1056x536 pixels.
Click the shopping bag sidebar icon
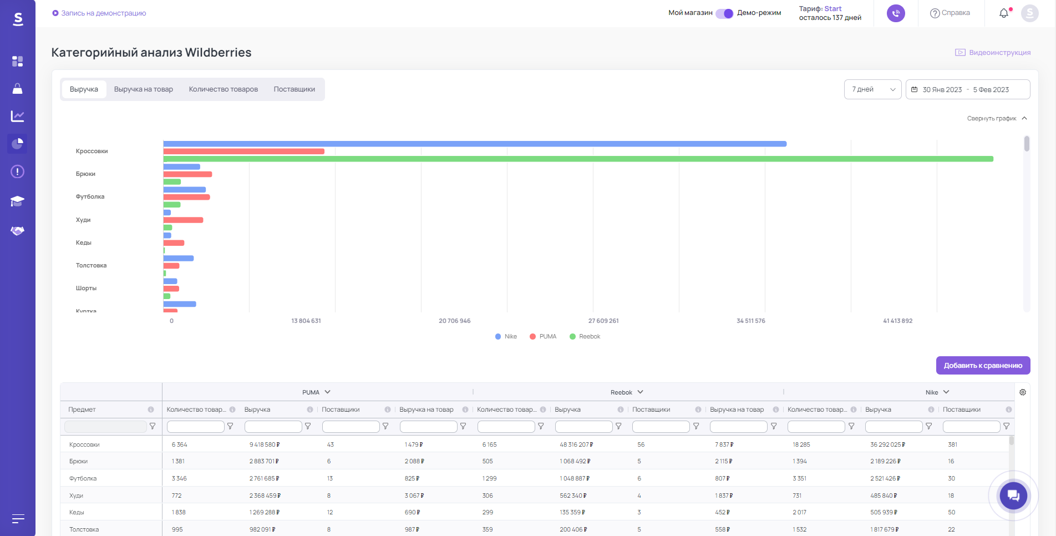pyautogui.click(x=17, y=89)
